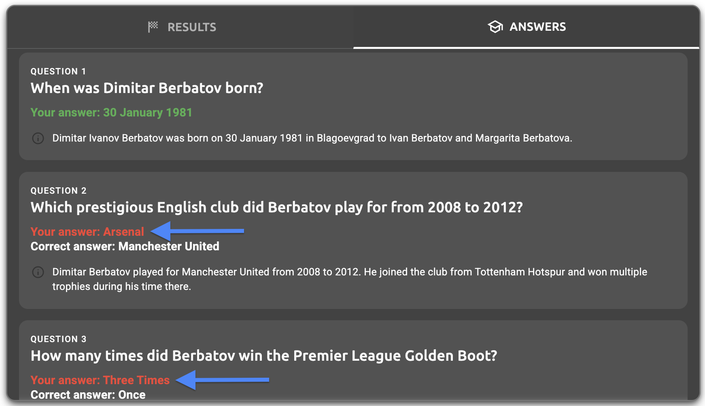Screen dimensions: 705x406
Task: Click "Correct answer: Manchester United"
Action: 125,246
